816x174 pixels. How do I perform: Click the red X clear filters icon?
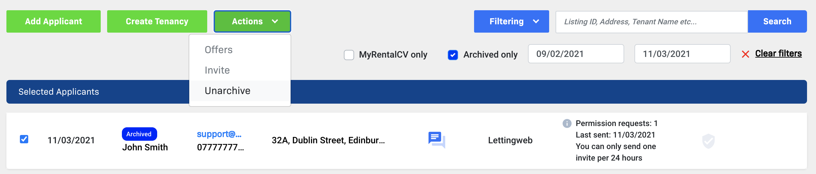745,54
